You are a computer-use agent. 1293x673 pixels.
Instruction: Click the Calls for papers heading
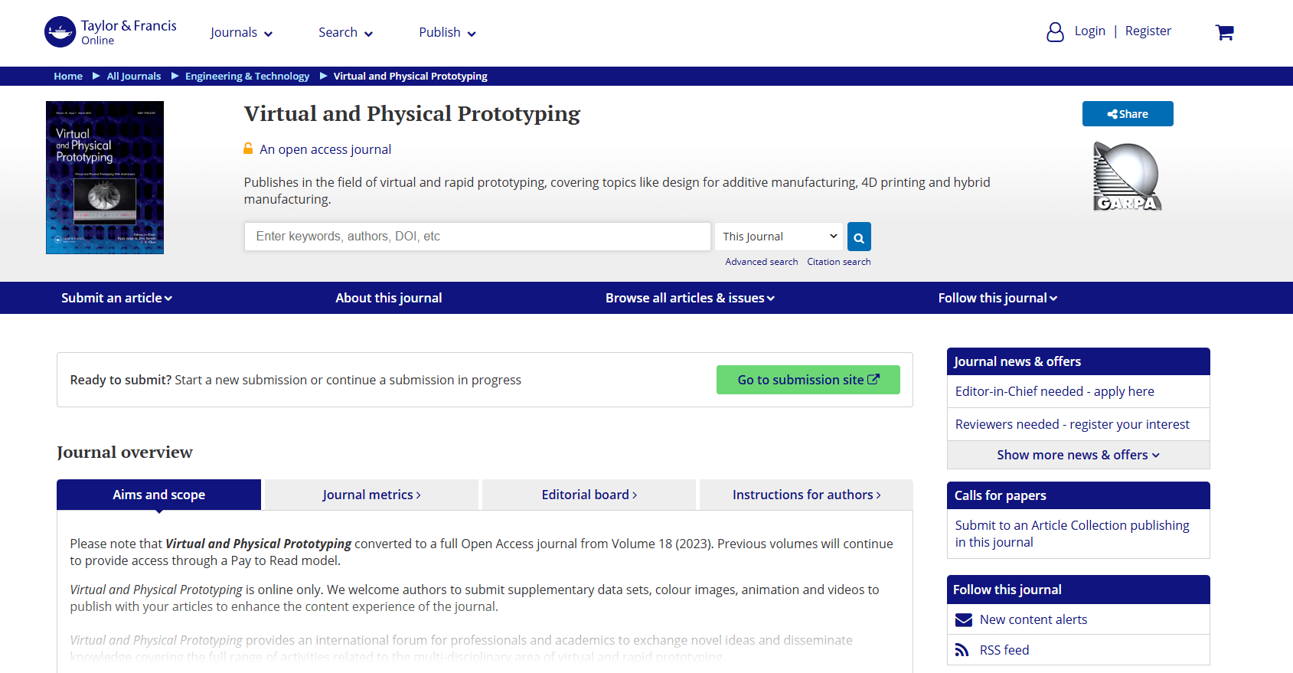[x=1000, y=495]
